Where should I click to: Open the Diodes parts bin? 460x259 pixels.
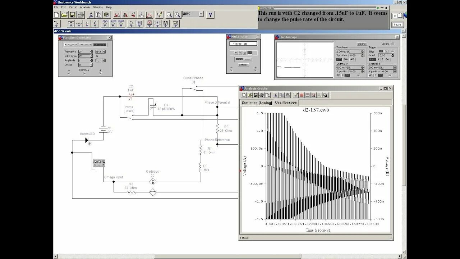87,24
